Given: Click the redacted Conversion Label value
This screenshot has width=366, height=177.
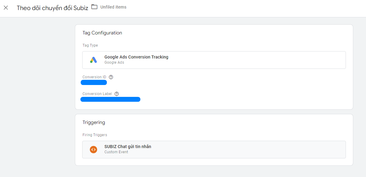Looking at the screenshot, I should pyautogui.click(x=110, y=99).
